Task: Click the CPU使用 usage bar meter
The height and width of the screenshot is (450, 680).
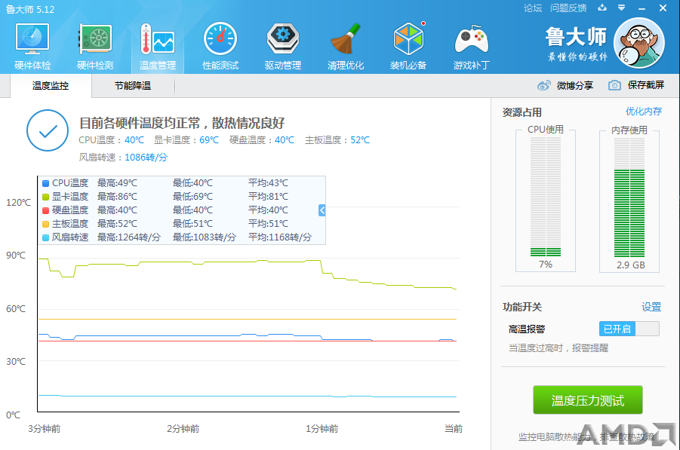Action: [546, 197]
